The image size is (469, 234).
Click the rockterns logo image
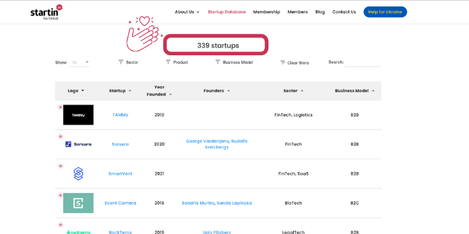coord(78,232)
